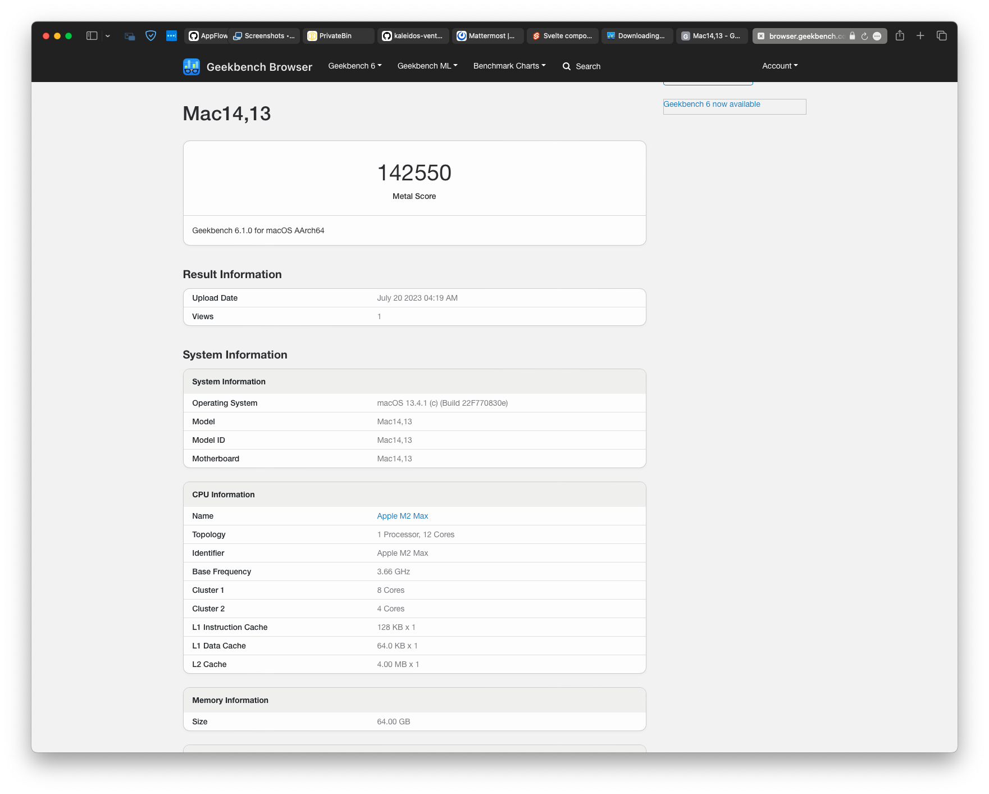Click the Geekbench logo icon

[x=192, y=67]
